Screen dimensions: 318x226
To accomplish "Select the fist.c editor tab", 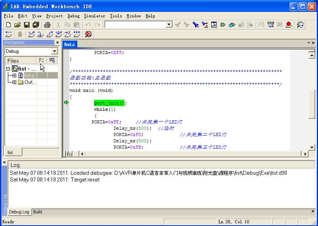I will 70,45.
